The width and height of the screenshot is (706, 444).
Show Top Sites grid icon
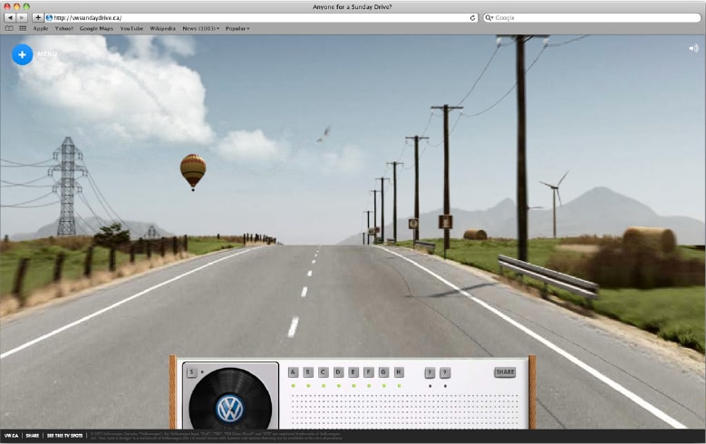(x=23, y=28)
